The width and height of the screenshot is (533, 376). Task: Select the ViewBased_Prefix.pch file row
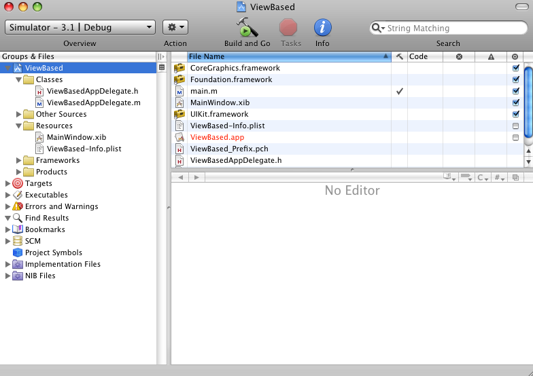(347, 149)
